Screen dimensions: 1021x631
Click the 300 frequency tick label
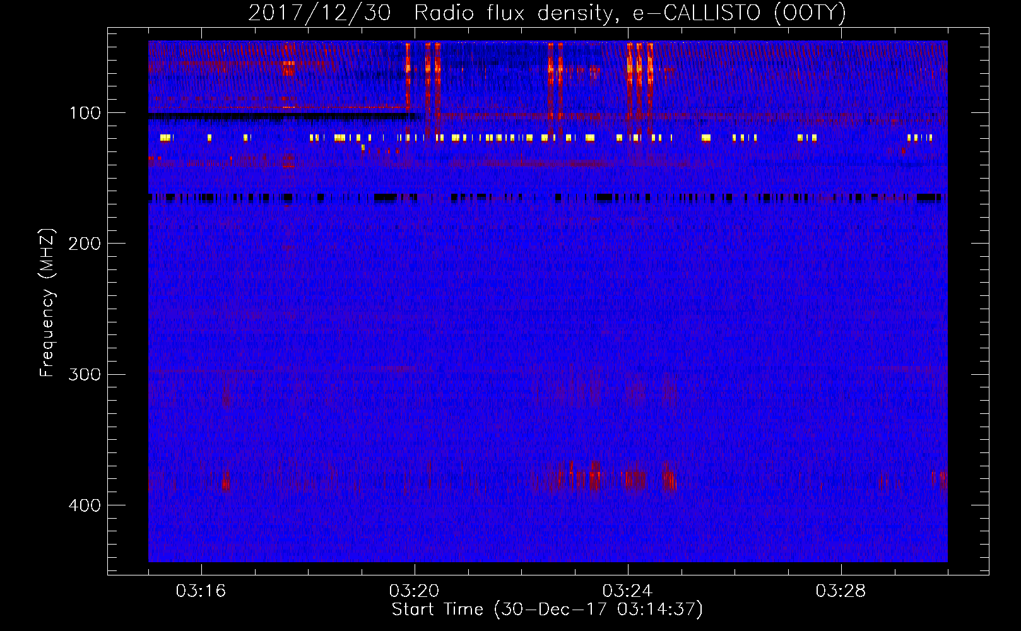pyautogui.click(x=84, y=374)
